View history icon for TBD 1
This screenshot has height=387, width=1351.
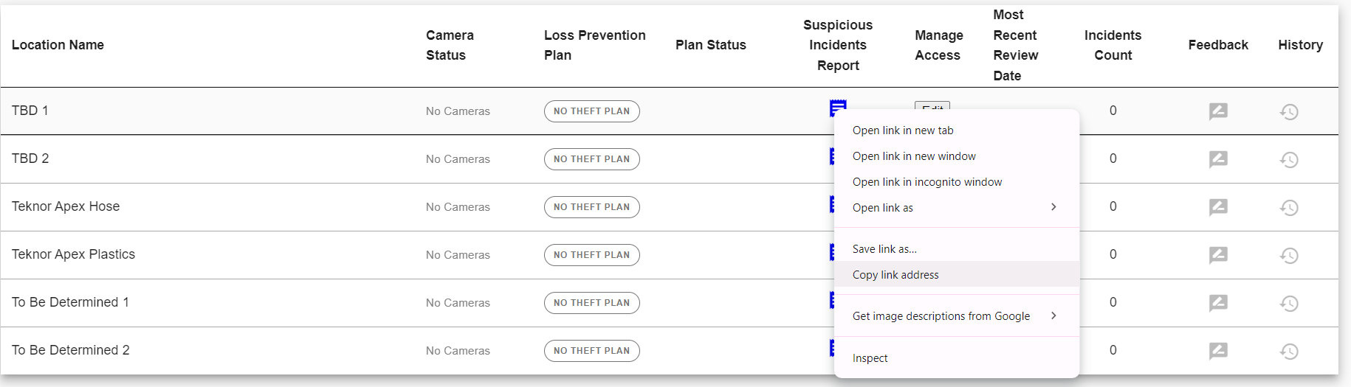click(x=1289, y=111)
